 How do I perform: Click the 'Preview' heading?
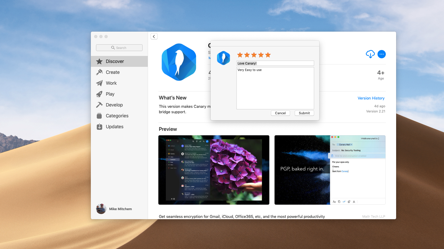click(168, 129)
